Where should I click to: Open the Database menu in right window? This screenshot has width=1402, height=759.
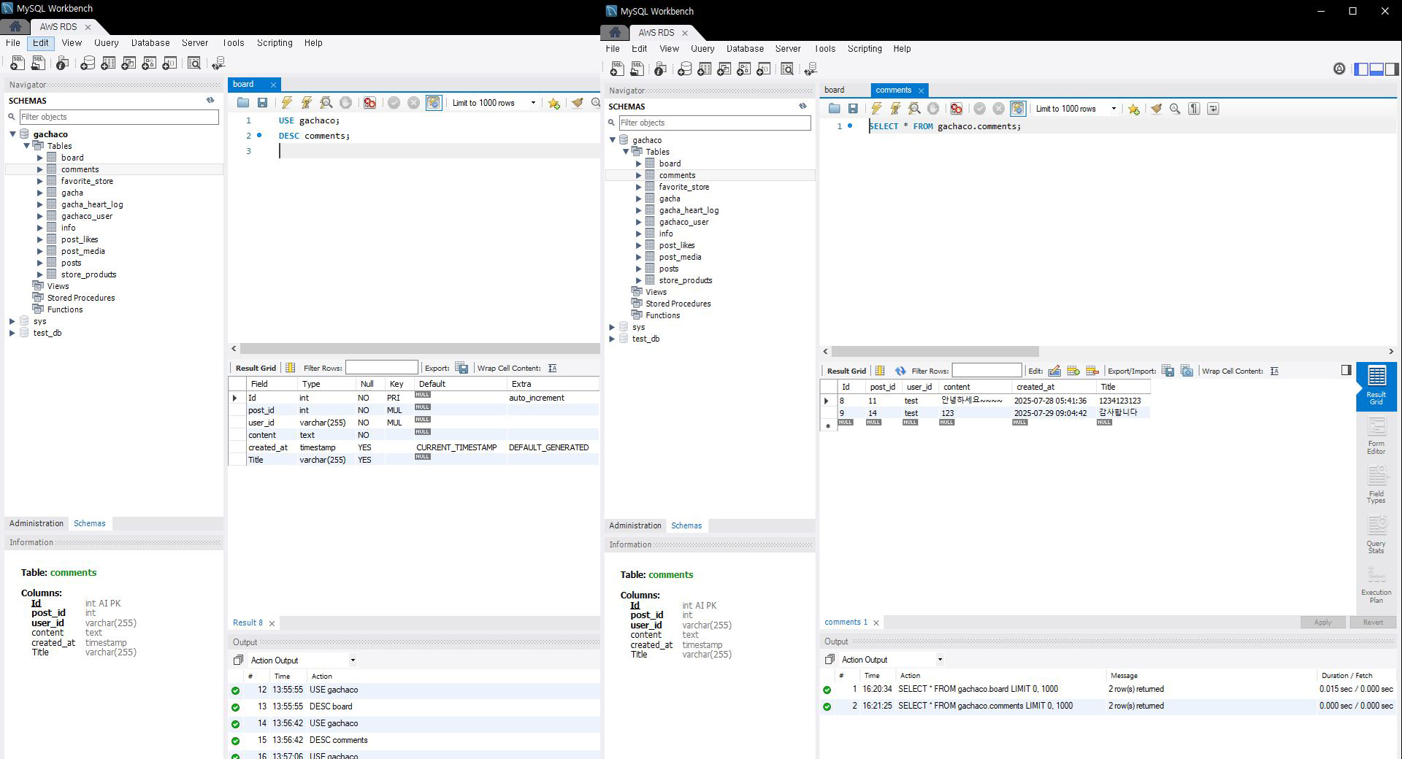pyautogui.click(x=745, y=49)
